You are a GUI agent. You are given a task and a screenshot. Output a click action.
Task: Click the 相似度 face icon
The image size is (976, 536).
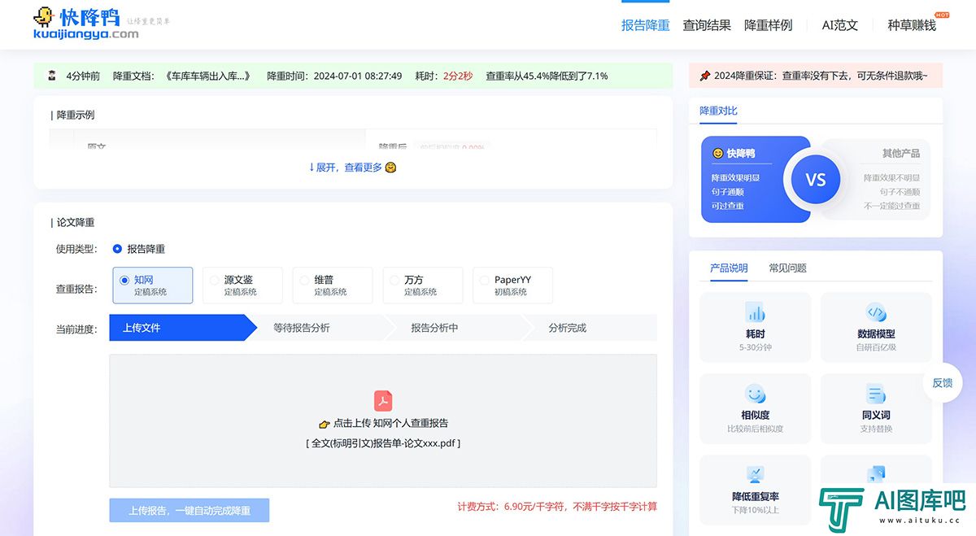(x=756, y=394)
